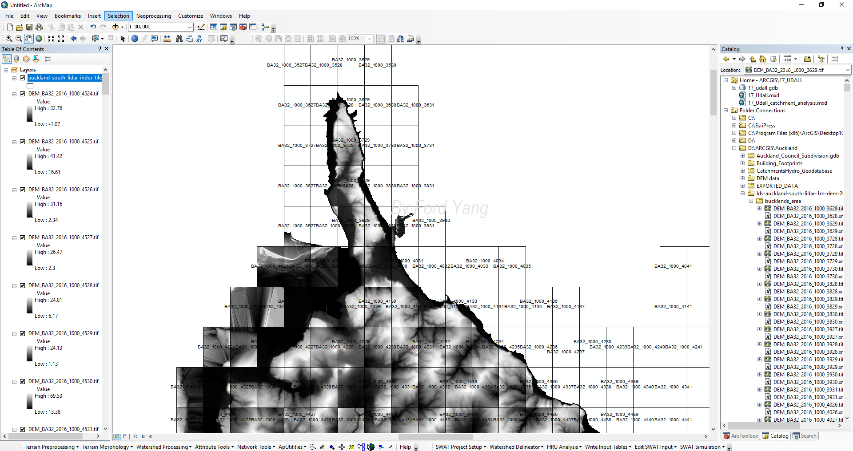
Task: Click Catalog Go To Home Folder icon
Action: 763,59
